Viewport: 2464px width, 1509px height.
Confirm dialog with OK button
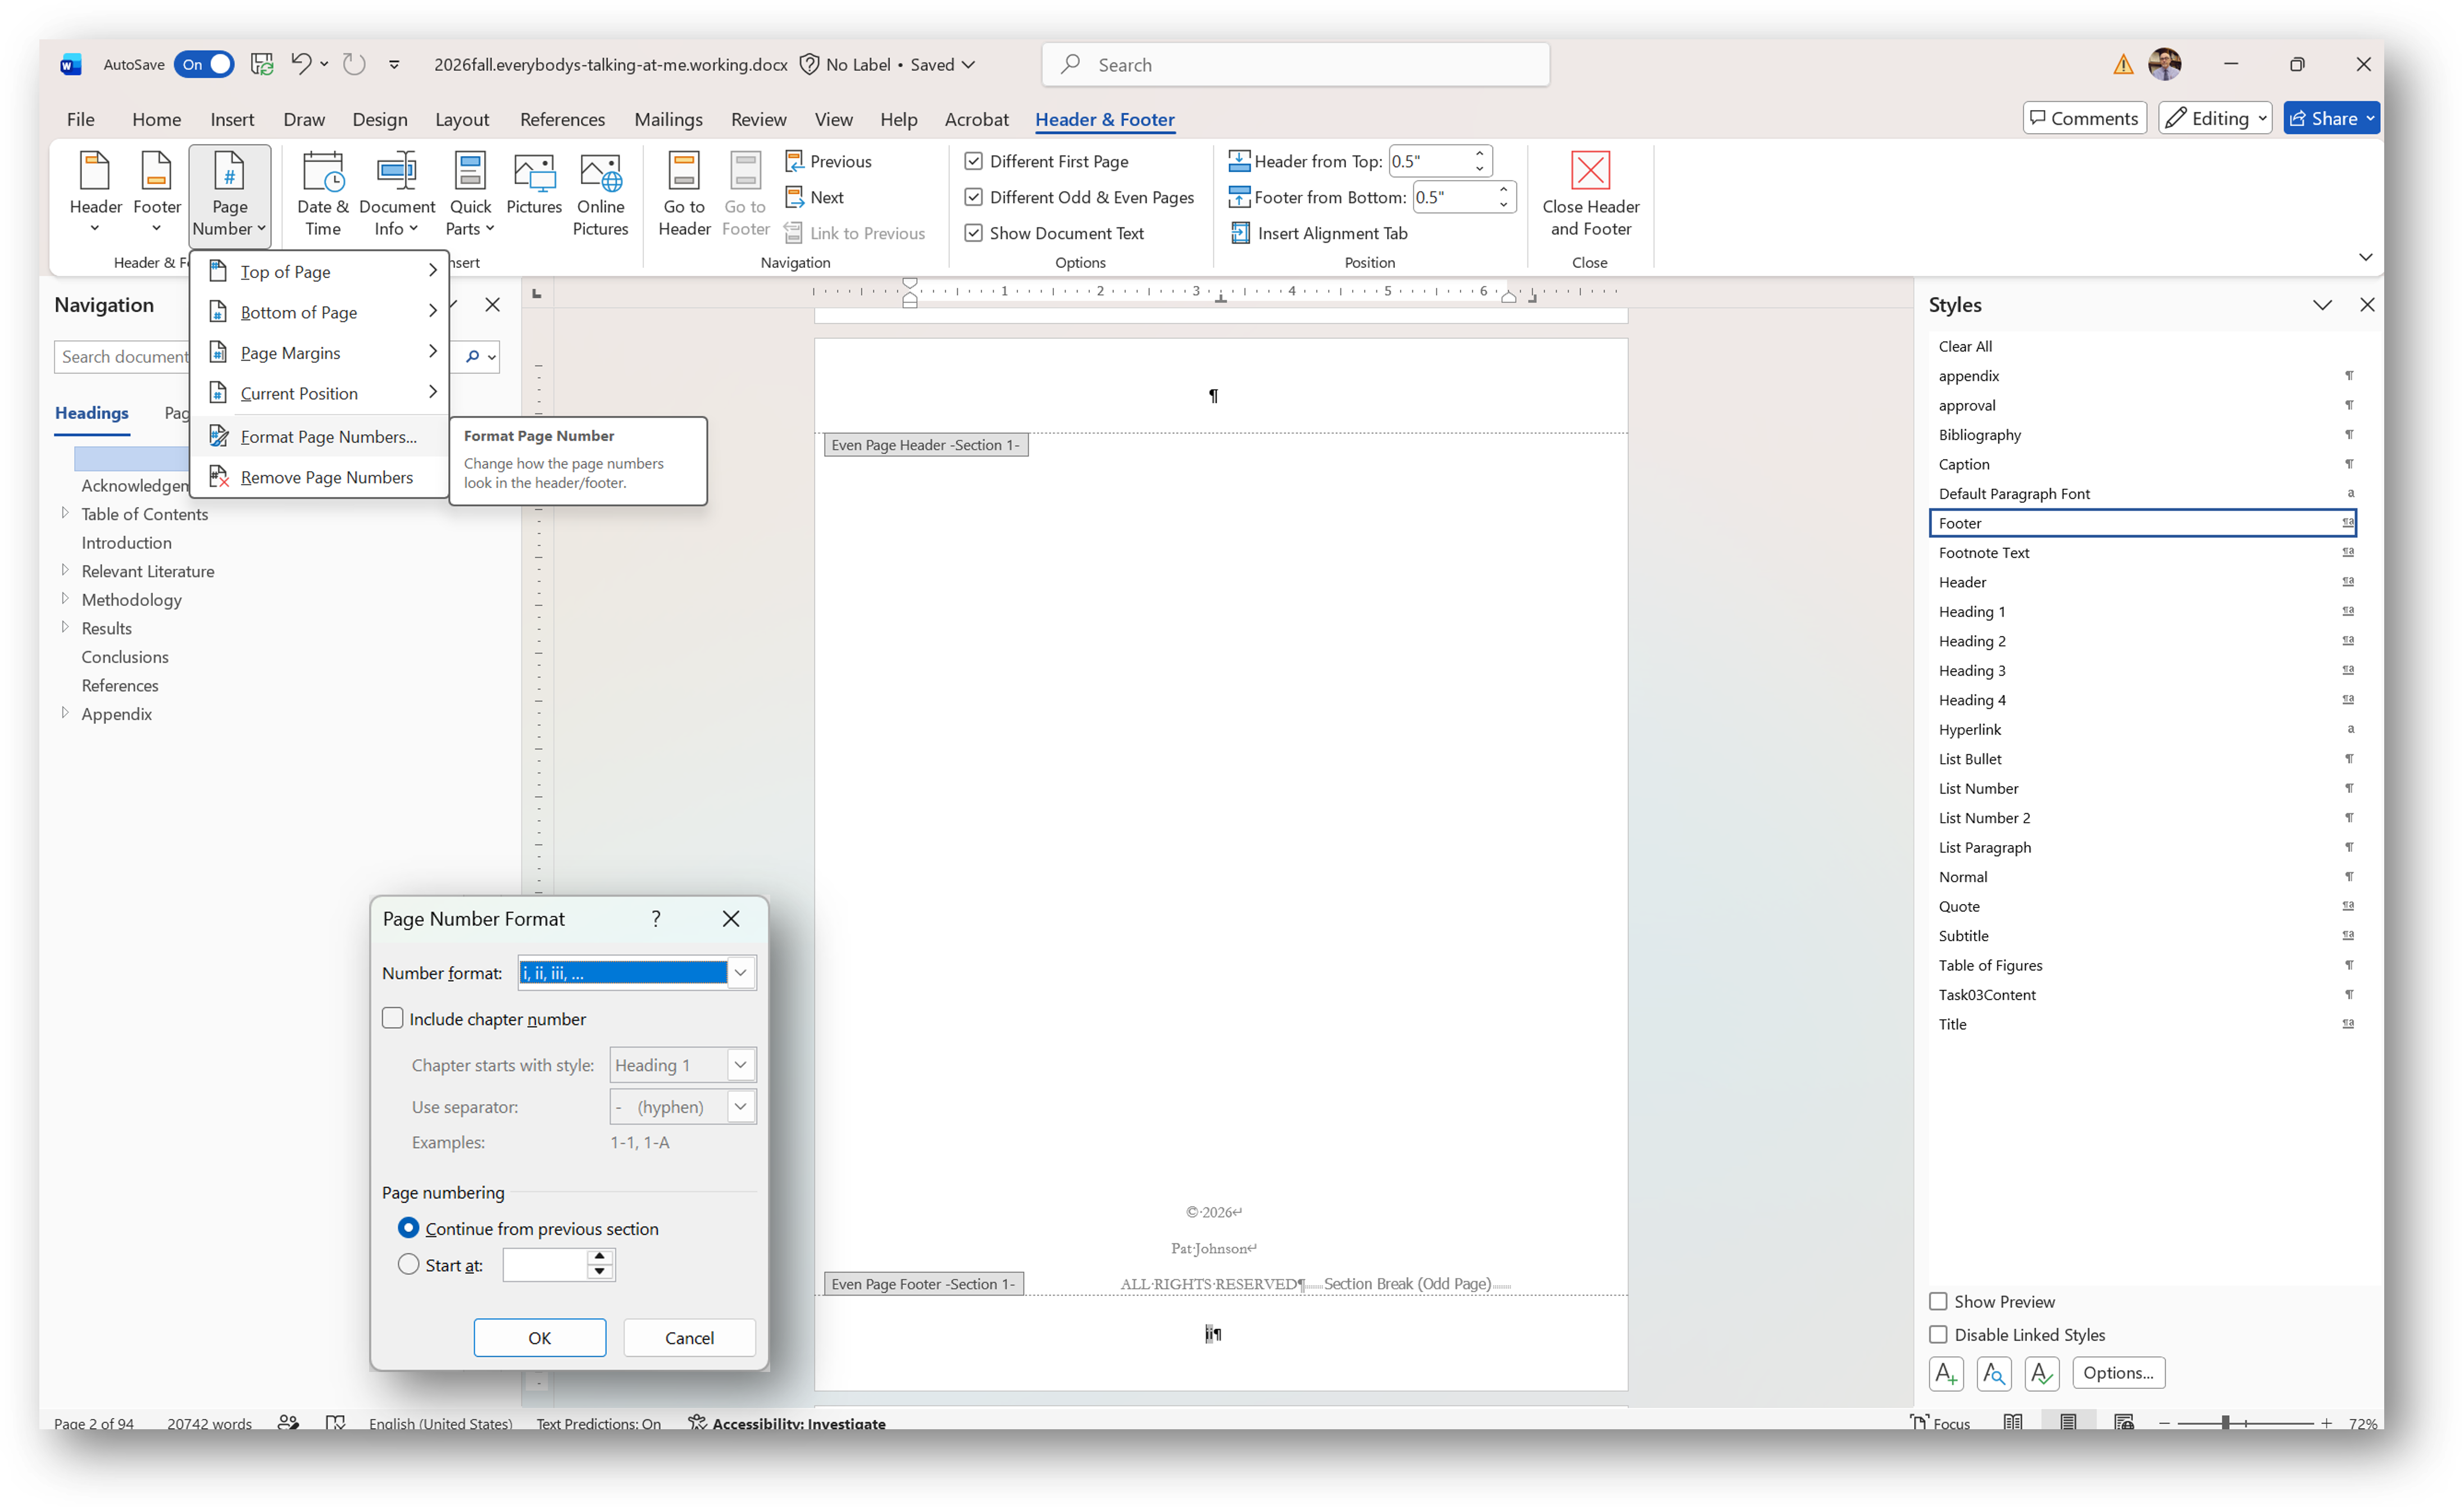click(x=540, y=1337)
